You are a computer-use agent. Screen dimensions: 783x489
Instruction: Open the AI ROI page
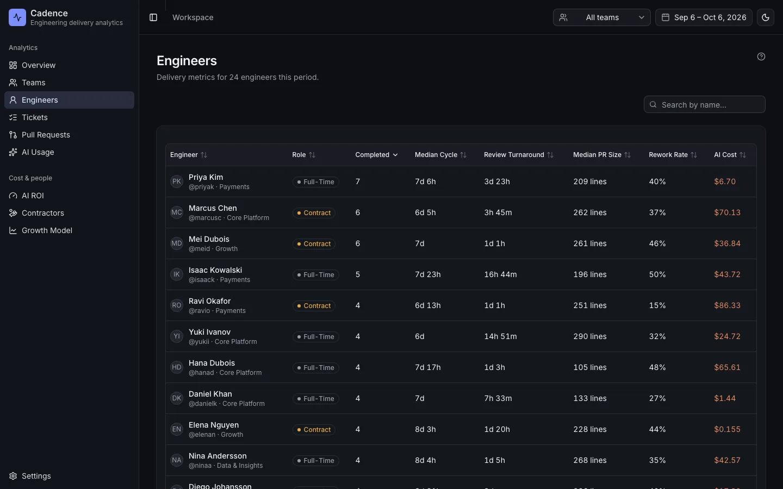[69, 196]
